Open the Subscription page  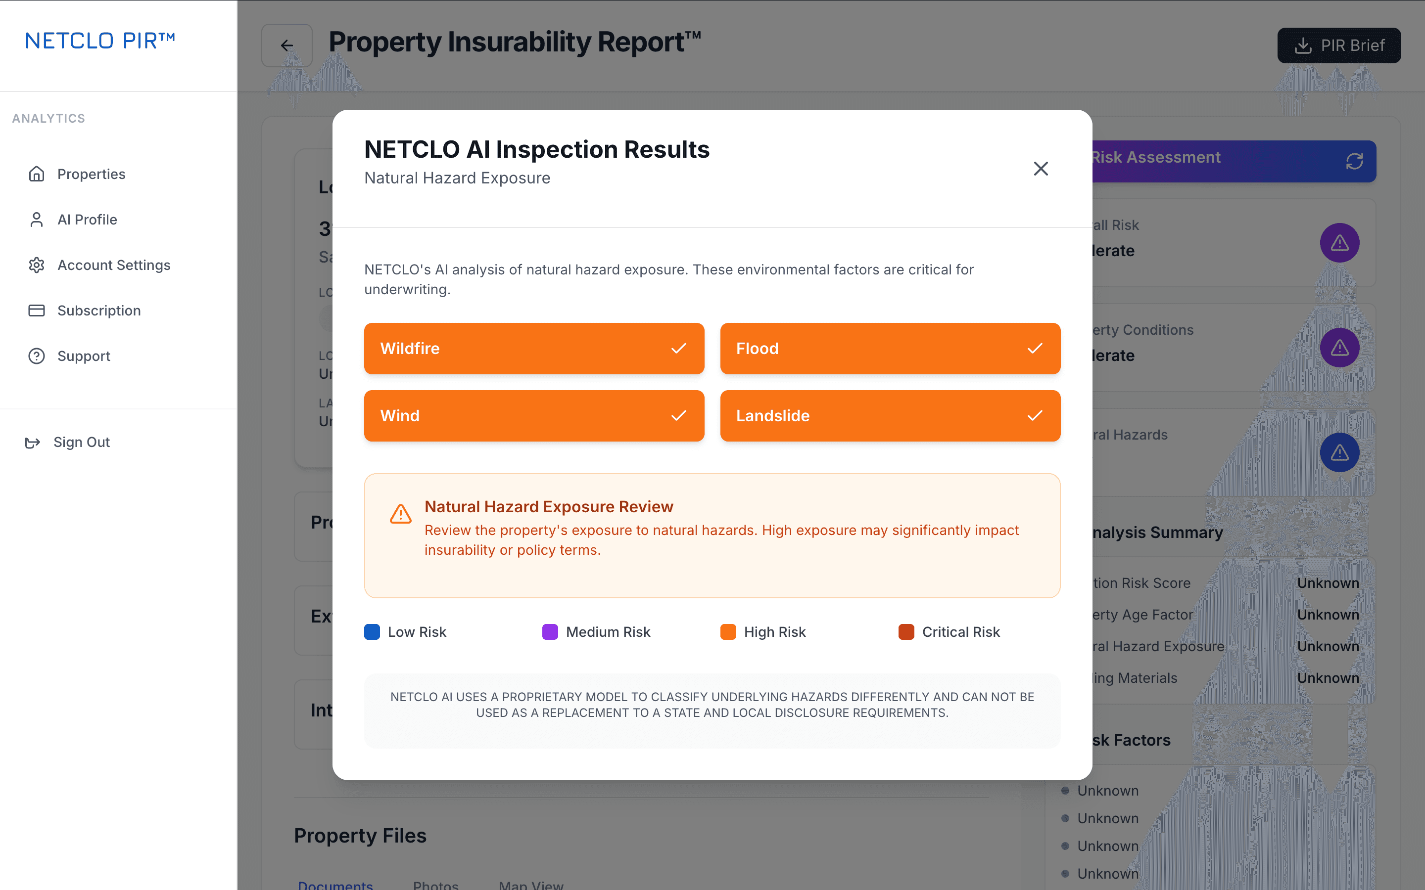pyautogui.click(x=98, y=310)
